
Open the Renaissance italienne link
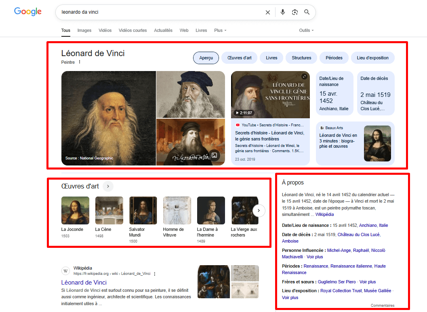(351, 266)
